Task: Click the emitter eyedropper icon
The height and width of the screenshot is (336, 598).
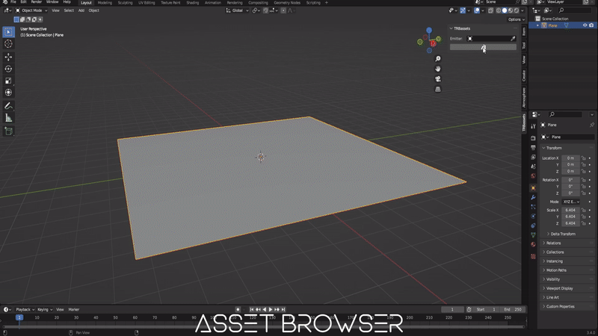Action: [x=513, y=39]
